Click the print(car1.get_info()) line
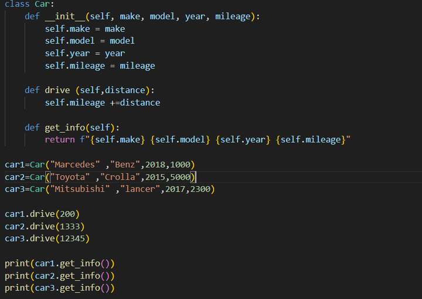This screenshot has width=422, height=299. click(59, 263)
